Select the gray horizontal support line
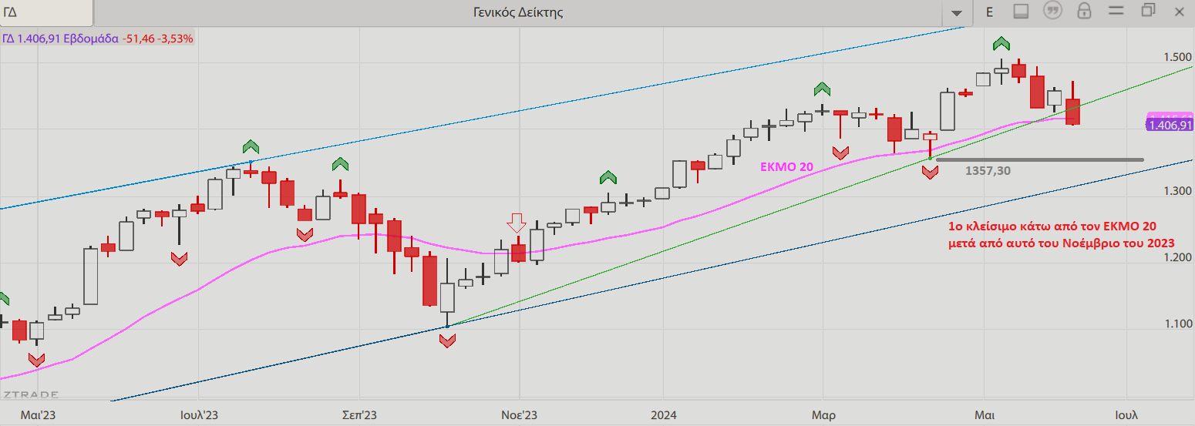This screenshot has width=1195, height=426. pos(1038,159)
